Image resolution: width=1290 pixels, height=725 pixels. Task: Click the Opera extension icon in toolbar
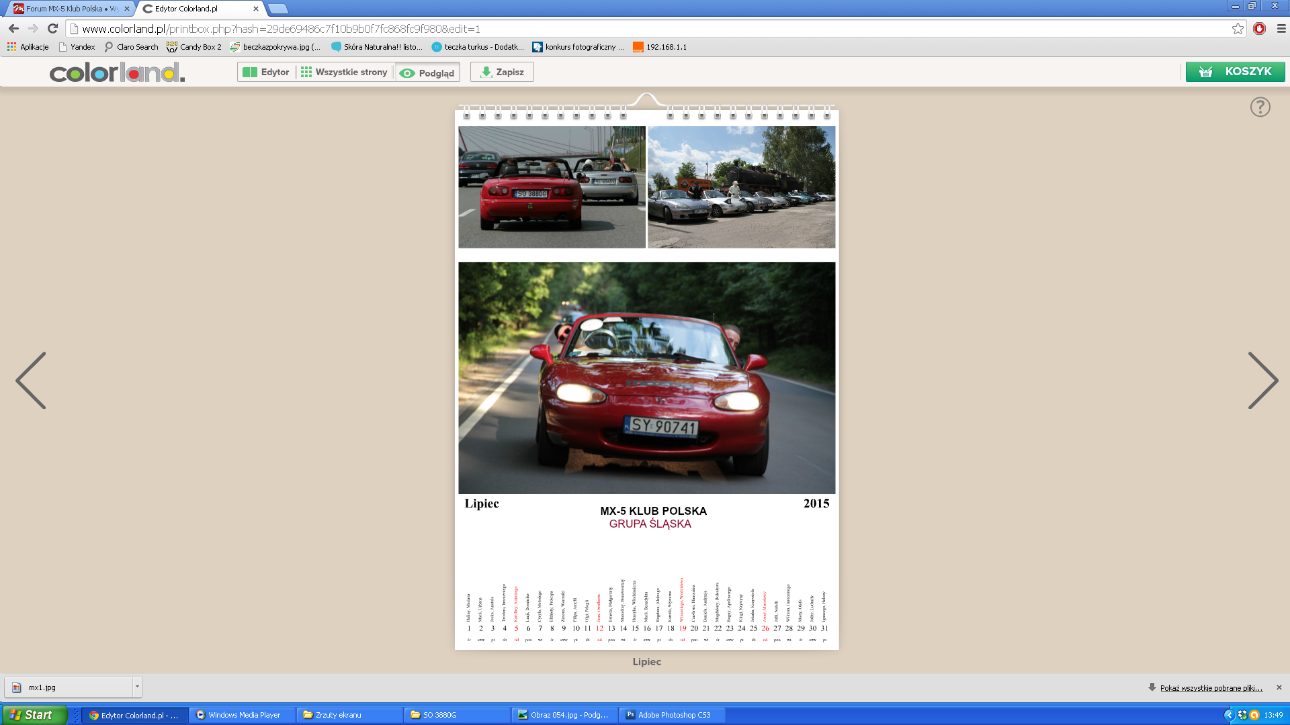click(x=1260, y=28)
